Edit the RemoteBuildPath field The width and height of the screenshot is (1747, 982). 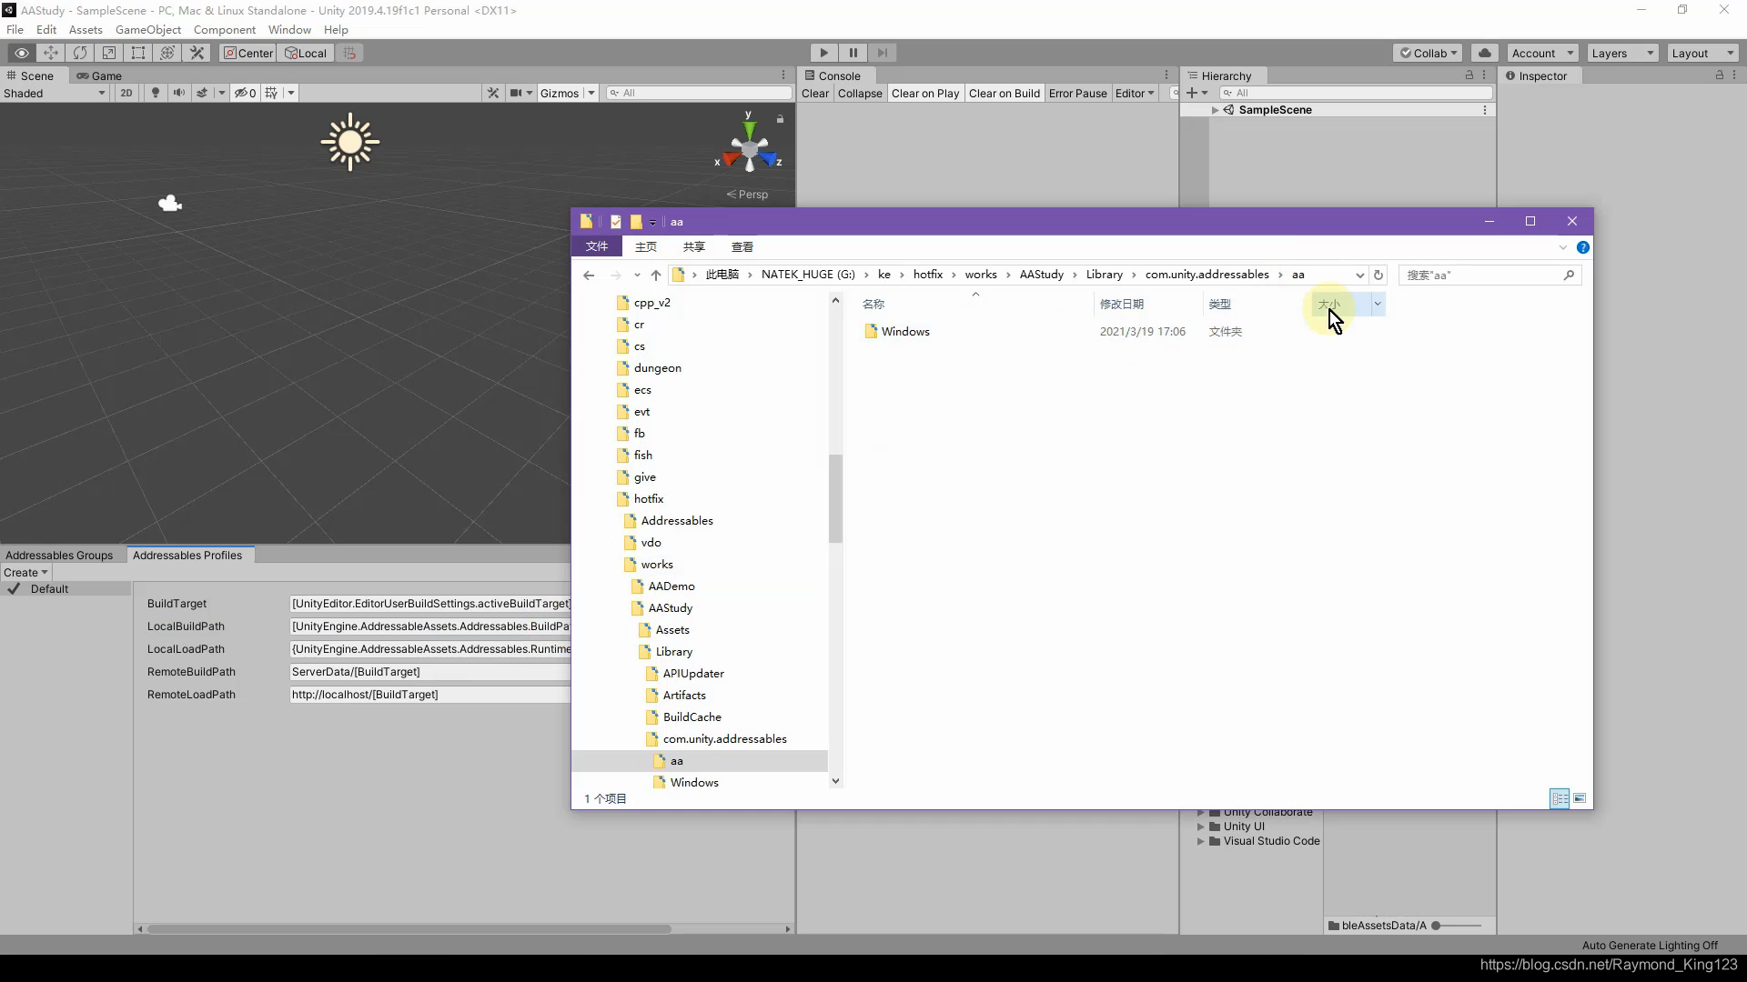(429, 671)
